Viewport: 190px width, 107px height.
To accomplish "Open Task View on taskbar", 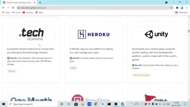I will pyautogui.click(x=69, y=104).
